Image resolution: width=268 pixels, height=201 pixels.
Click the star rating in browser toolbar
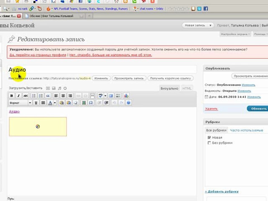(x=178, y=9)
